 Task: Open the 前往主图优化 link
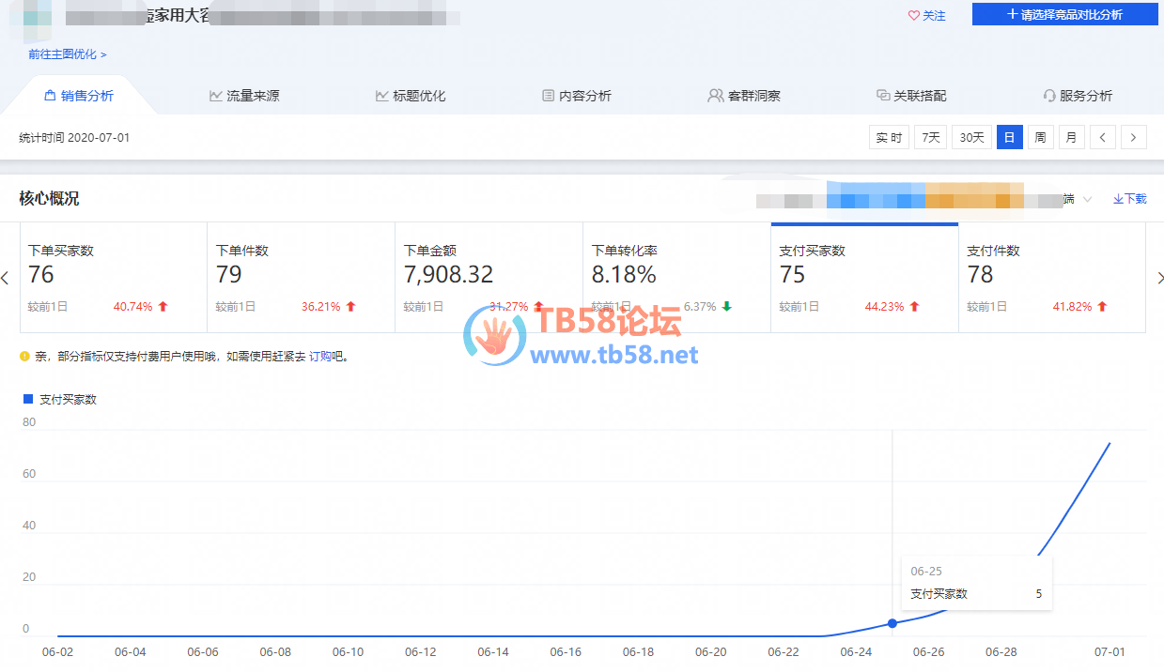pos(68,54)
